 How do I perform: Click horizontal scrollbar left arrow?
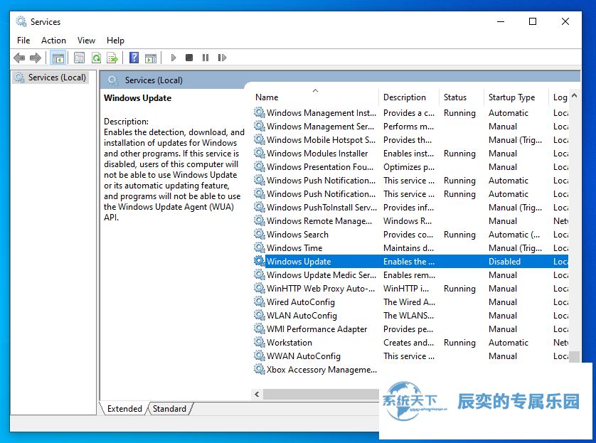click(x=257, y=394)
